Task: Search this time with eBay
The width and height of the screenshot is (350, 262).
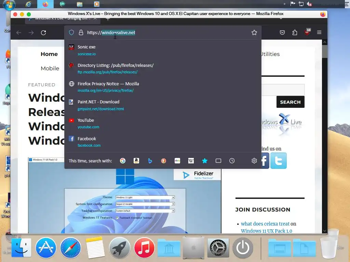Action: 177,161
